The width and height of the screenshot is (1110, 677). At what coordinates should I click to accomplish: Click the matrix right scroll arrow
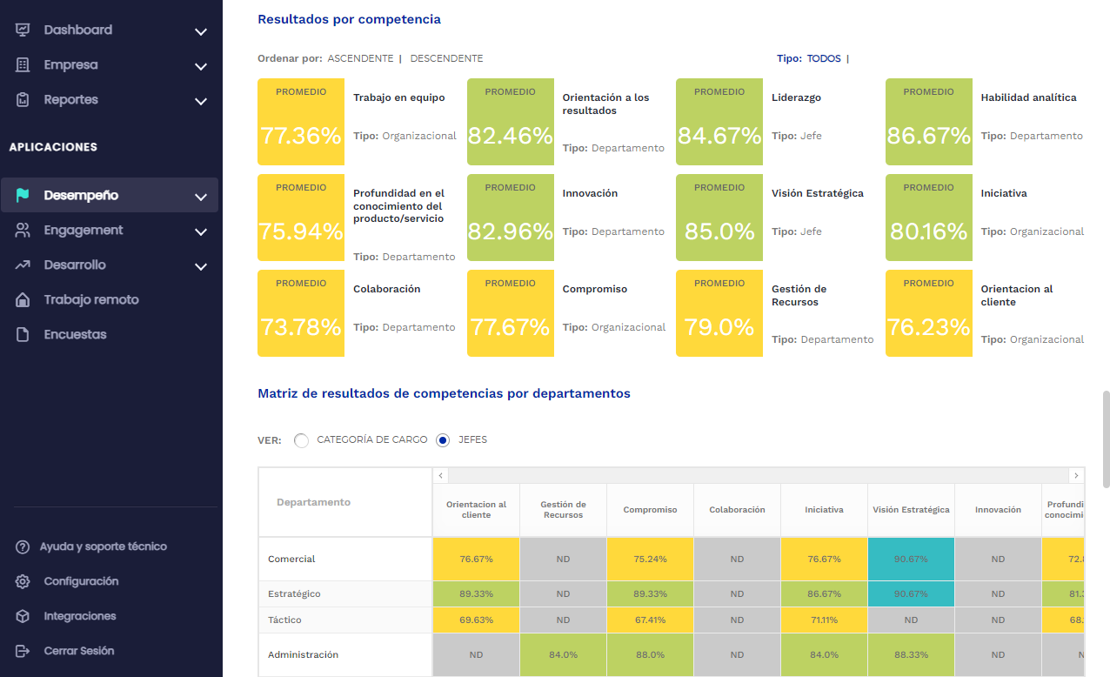[1076, 475]
